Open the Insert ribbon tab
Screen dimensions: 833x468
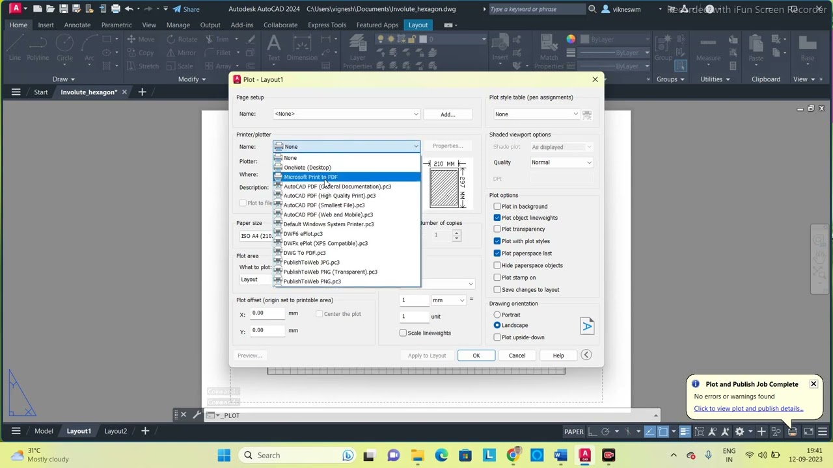(46, 25)
